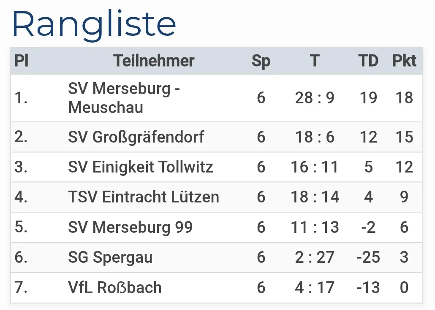The width and height of the screenshot is (435, 310).
Task: Click the Teilnehmer column header
Action: [x=154, y=61]
